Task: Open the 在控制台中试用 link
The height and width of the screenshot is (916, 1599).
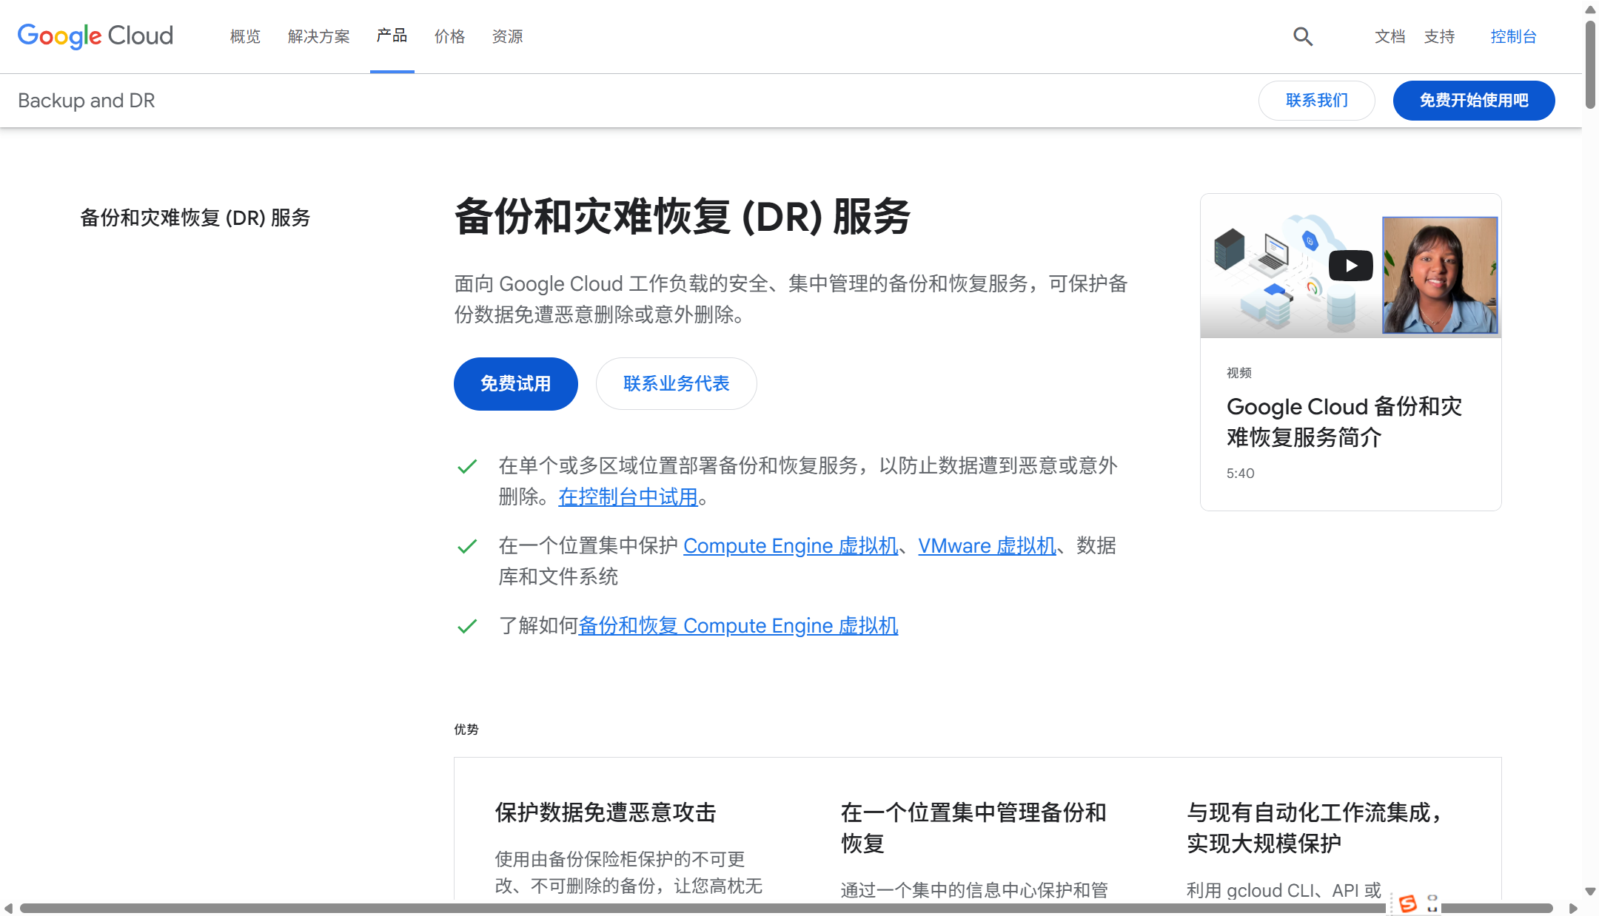Action: click(628, 496)
